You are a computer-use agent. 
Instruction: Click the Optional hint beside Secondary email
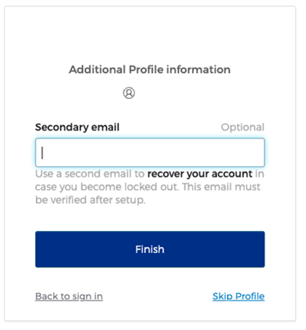(243, 127)
